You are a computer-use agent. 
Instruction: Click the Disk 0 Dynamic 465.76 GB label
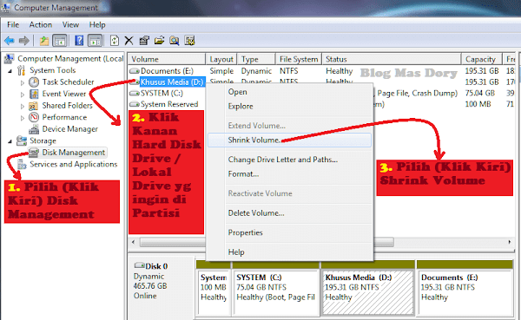coord(150,281)
